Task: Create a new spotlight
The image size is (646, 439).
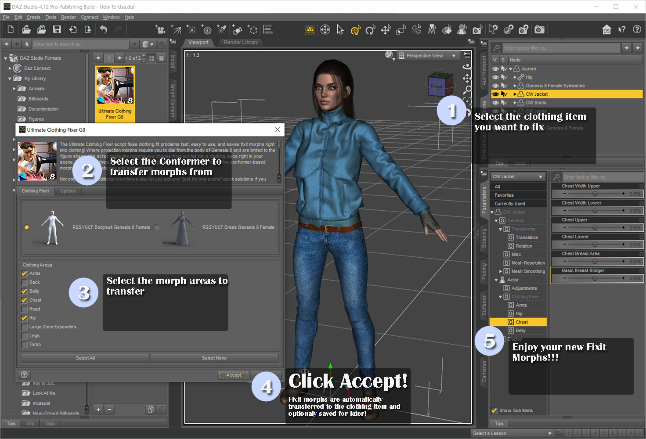Action: 222,29
